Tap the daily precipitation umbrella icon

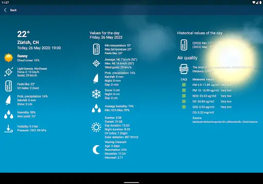(x=96, y=79)
